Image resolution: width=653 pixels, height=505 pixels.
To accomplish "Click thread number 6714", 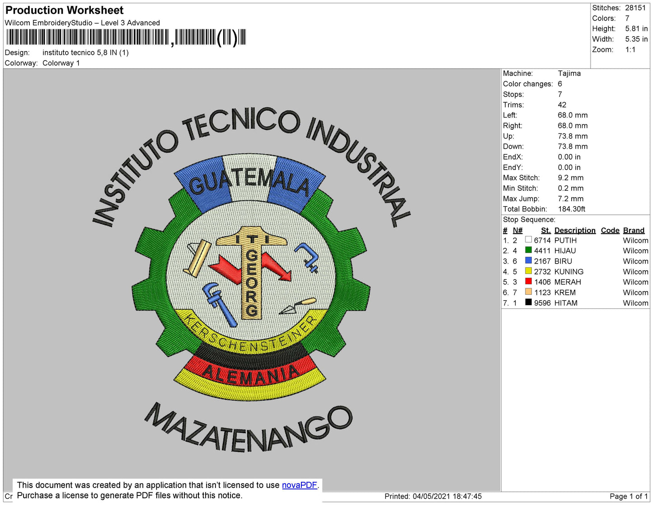I will [x=542, y=240].
